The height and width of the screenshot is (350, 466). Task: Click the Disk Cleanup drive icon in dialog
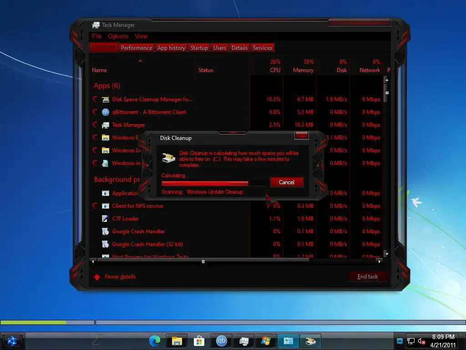[169, 157]
